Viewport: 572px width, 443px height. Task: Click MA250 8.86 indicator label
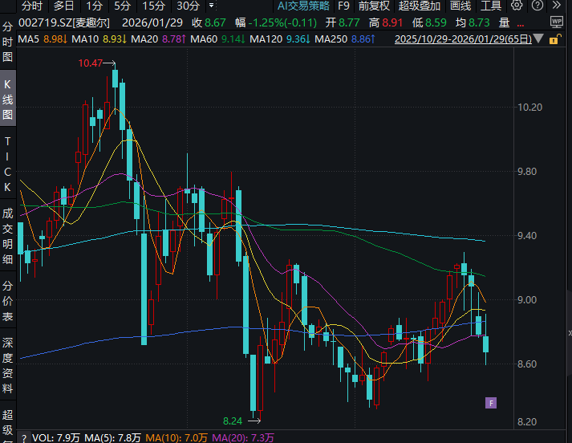[345, 39]
